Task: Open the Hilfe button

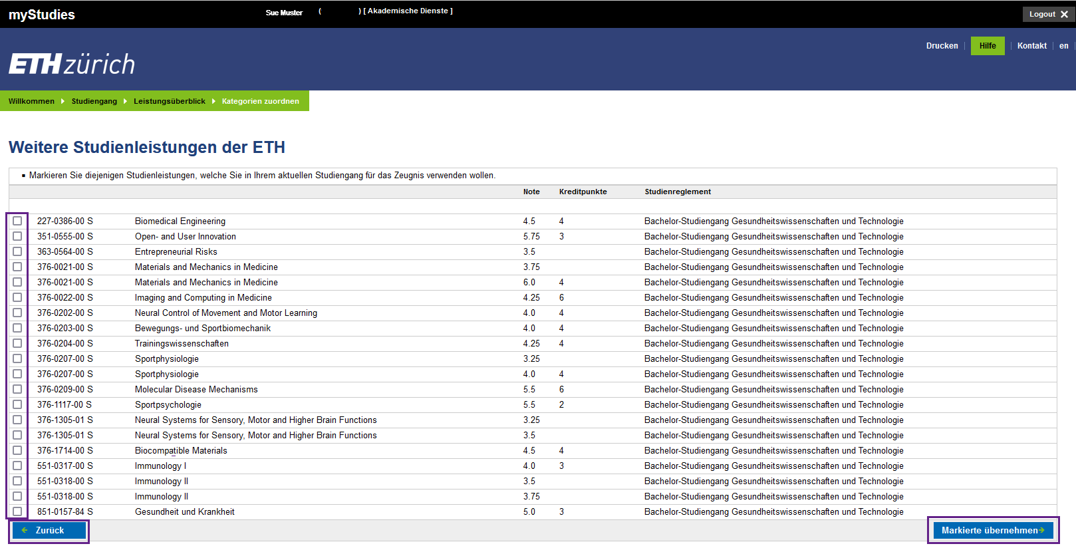Action: [x=988, y=46]
